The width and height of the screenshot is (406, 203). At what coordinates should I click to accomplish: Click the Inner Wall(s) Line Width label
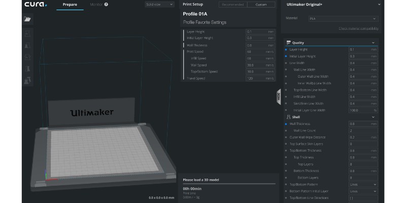pos(314,83)
